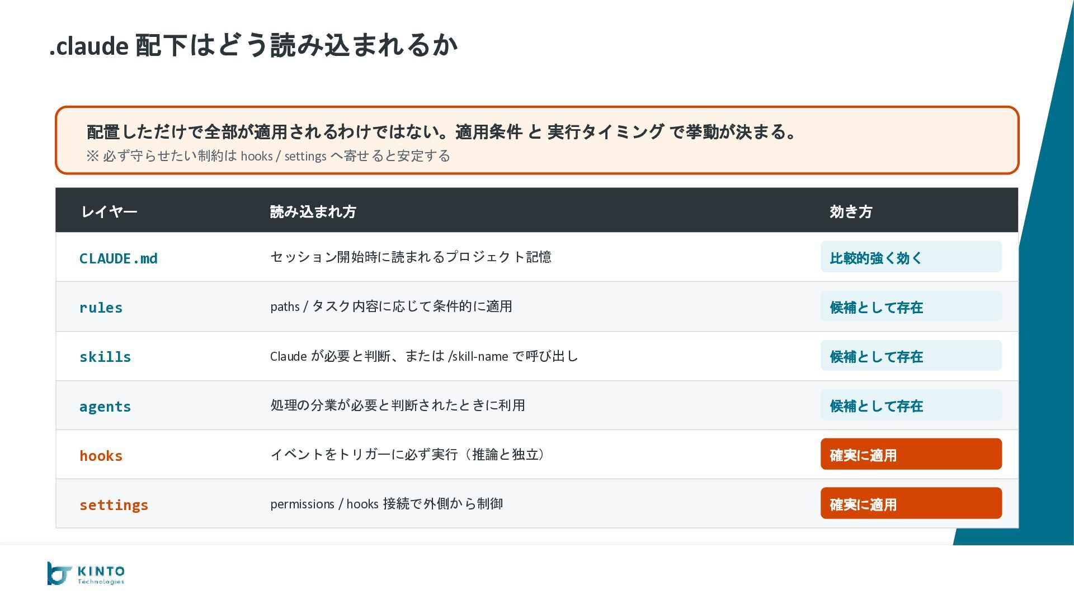Click the セッション開始時 description text

tap(411, 257)
